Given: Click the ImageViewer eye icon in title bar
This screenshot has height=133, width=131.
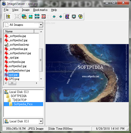Looking at the screenshot, I should [4, 4].
